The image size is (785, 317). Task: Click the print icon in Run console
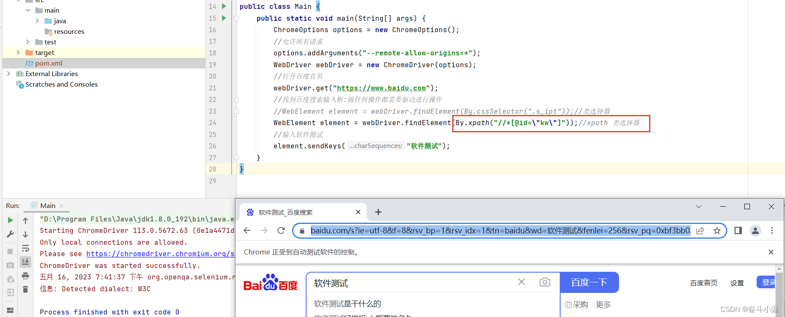[x=25, y=276]
